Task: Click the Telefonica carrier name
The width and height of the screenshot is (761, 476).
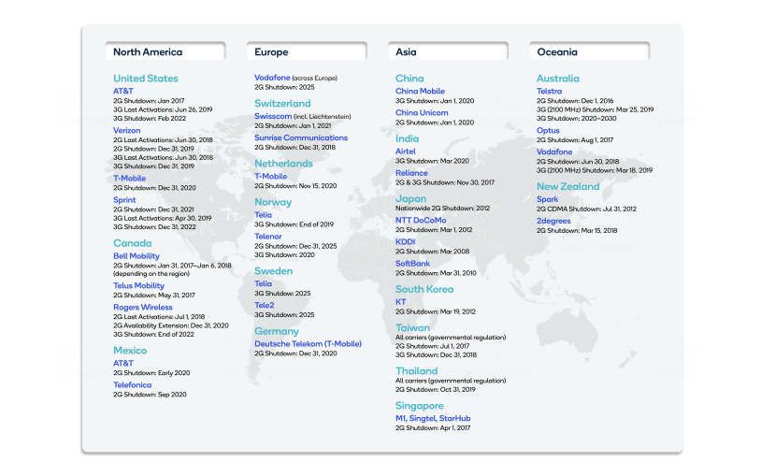Action: [133, 385]
